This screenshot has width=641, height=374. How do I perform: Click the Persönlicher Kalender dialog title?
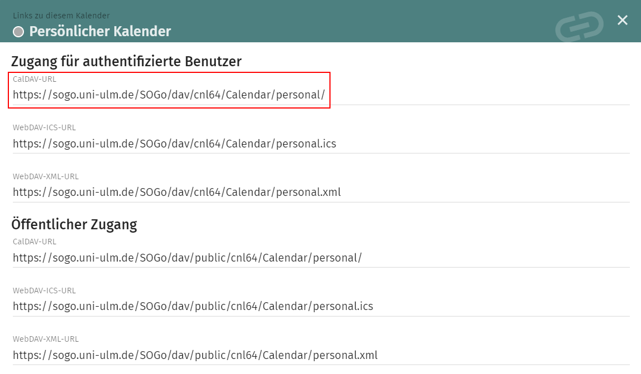[x=99, y=32]
